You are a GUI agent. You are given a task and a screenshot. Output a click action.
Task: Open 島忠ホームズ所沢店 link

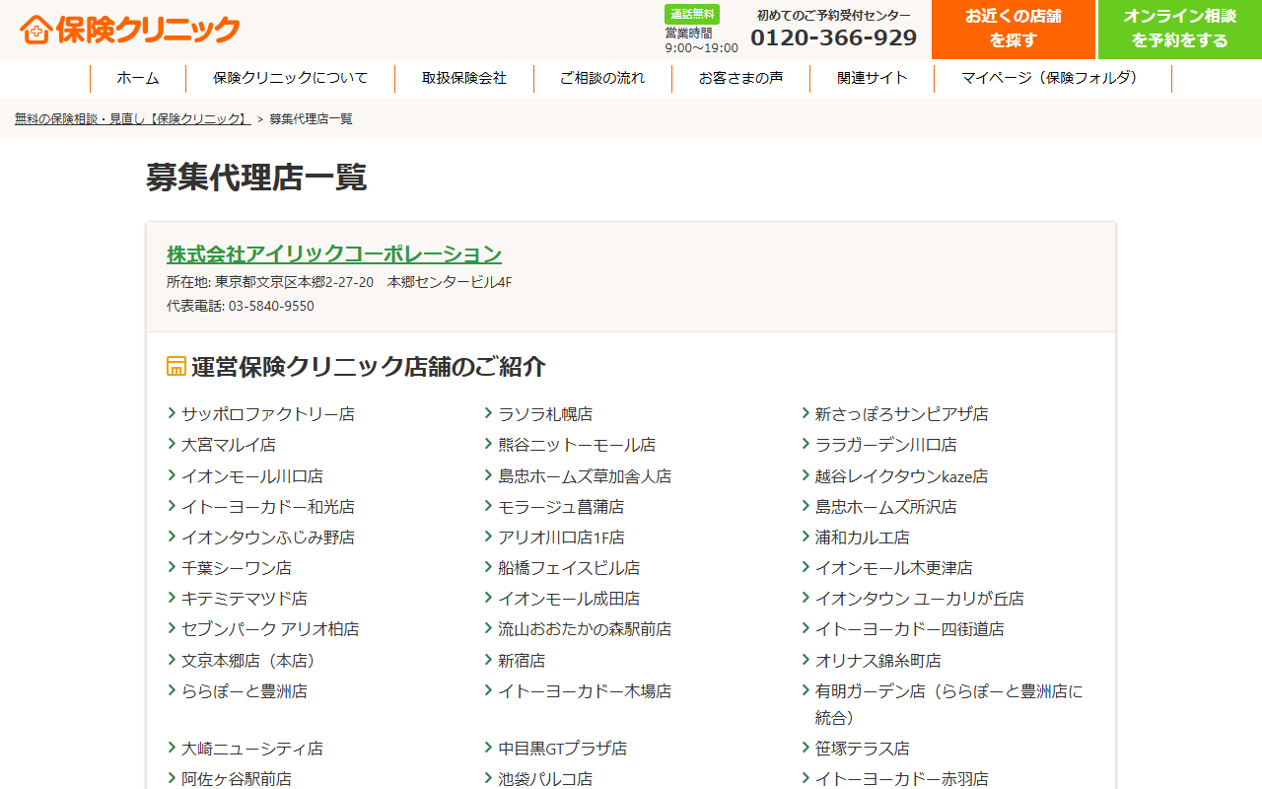click(x=885, y=507)
